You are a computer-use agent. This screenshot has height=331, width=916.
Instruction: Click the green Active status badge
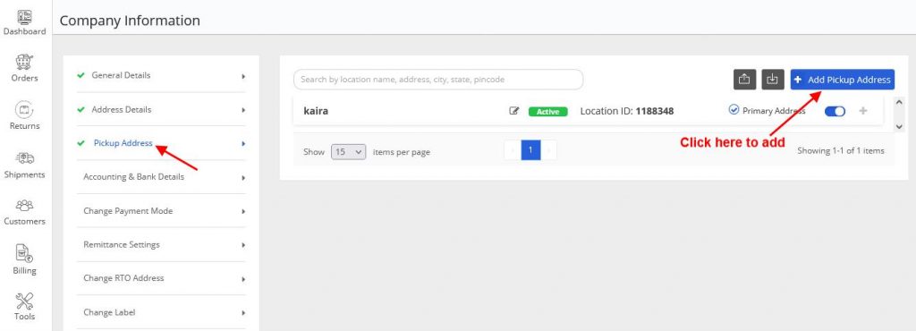[548, 112]
